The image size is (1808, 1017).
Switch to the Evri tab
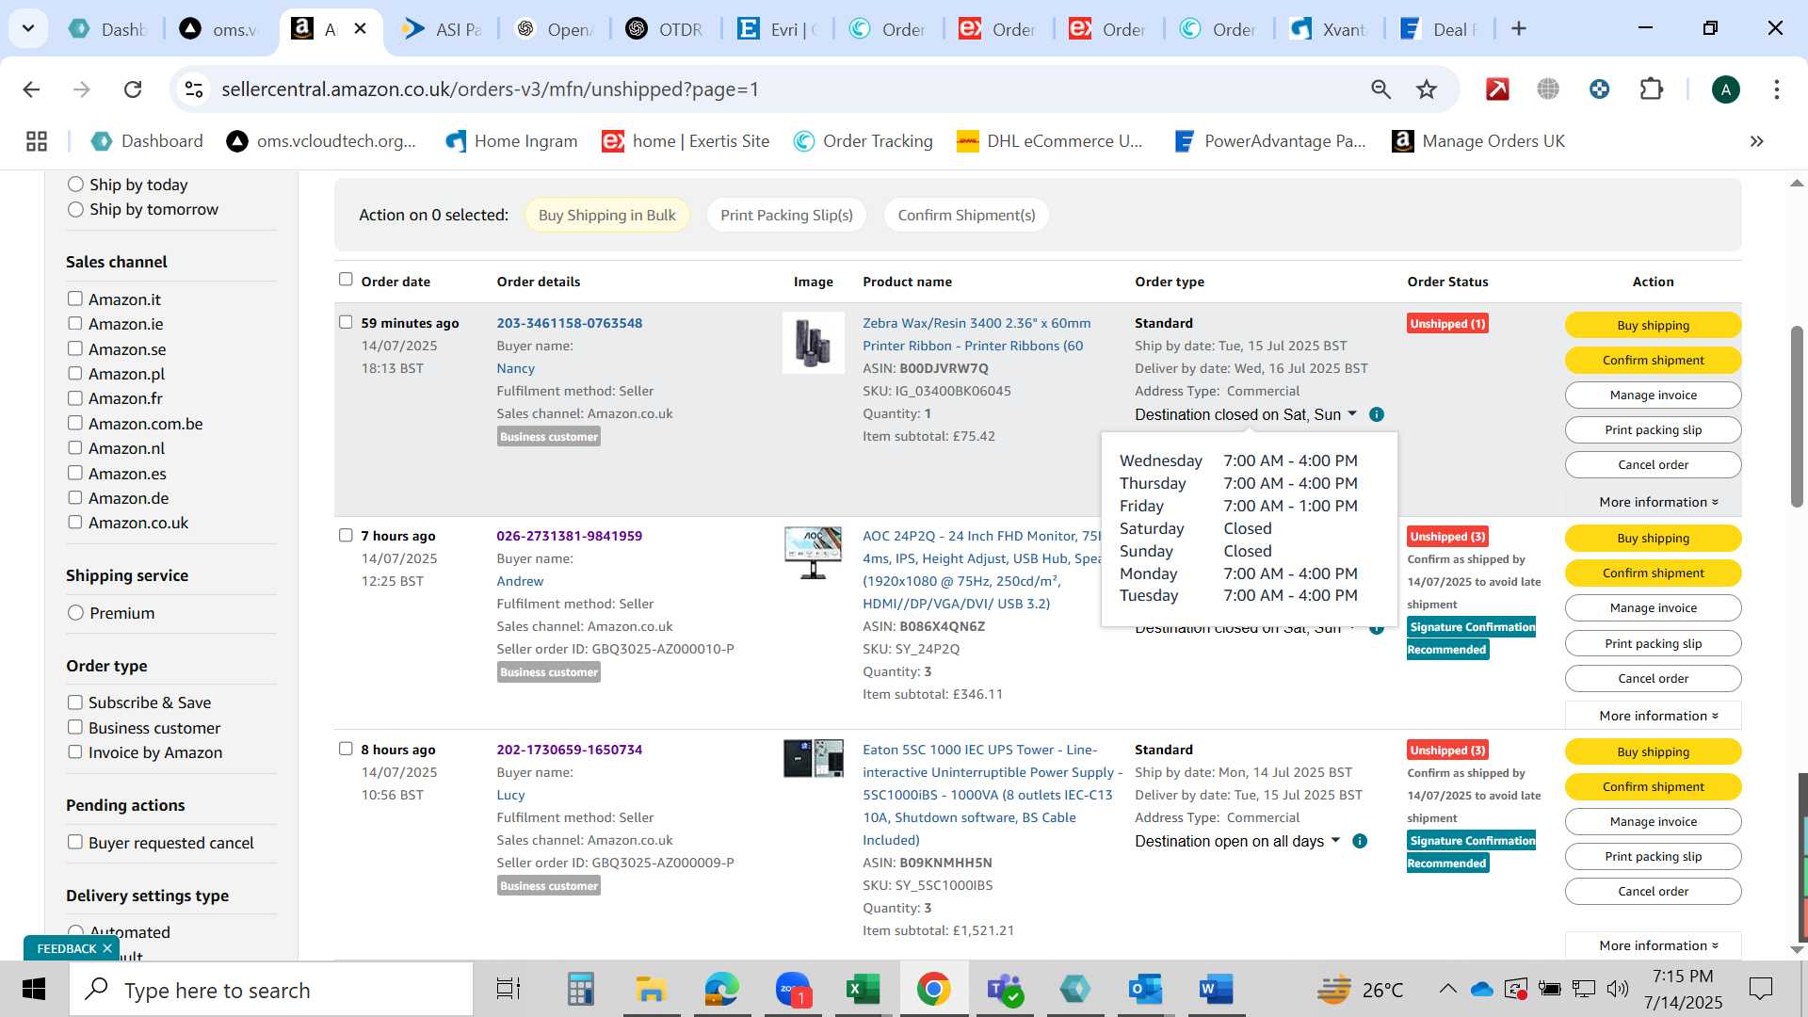777,29
